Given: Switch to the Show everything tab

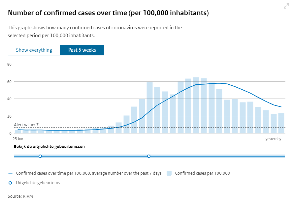Looking at the screenshot, I should [34, 50].
